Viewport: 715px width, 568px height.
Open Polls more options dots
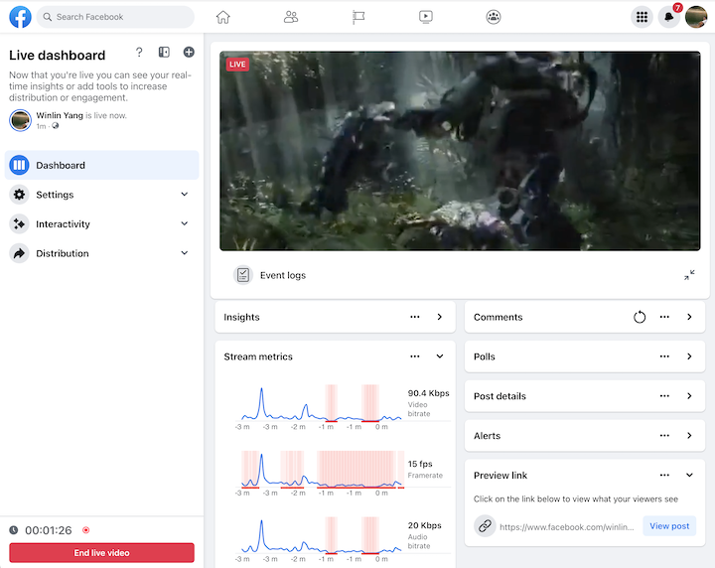664,356
